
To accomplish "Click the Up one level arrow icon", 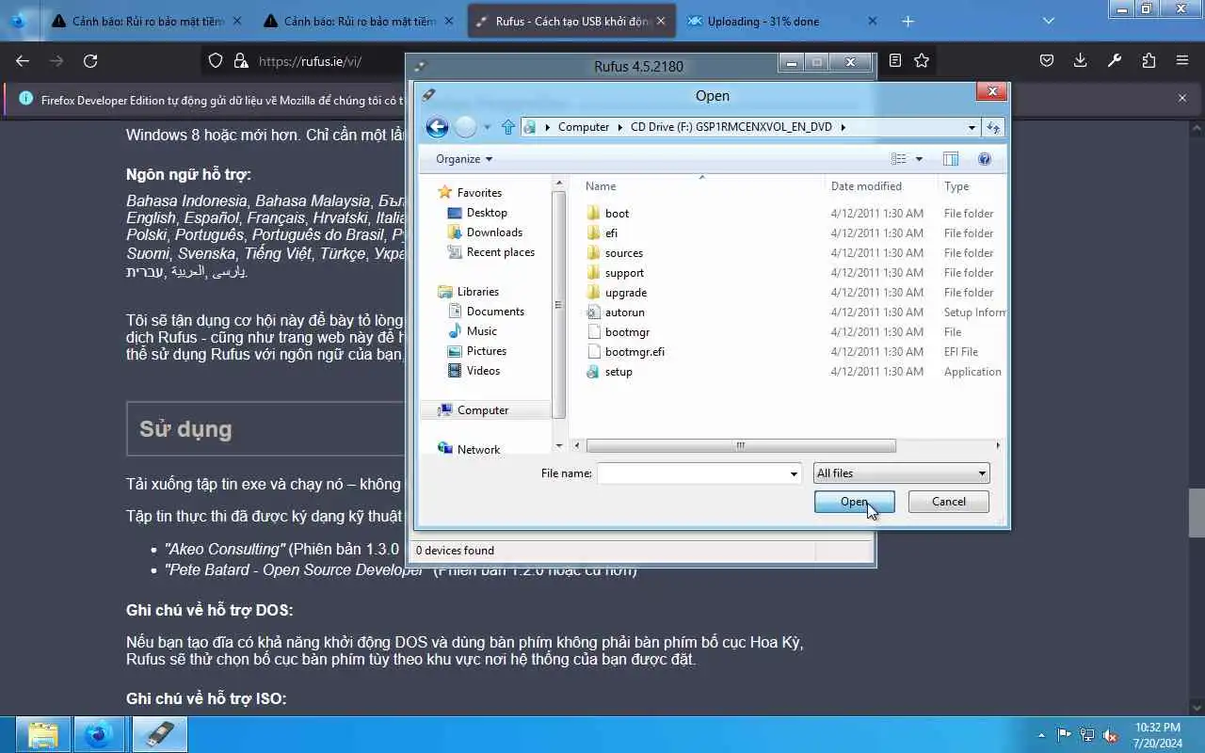I will click(508, 127).
